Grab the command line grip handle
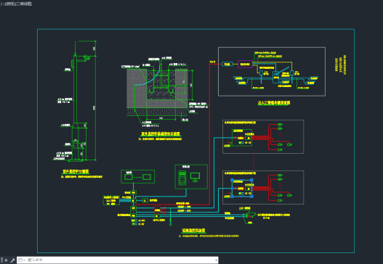Viewport: 383px width, 264px height. click(x=1, y=260)
